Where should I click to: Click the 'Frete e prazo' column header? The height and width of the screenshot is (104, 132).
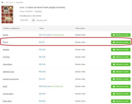tap(80, 28)
